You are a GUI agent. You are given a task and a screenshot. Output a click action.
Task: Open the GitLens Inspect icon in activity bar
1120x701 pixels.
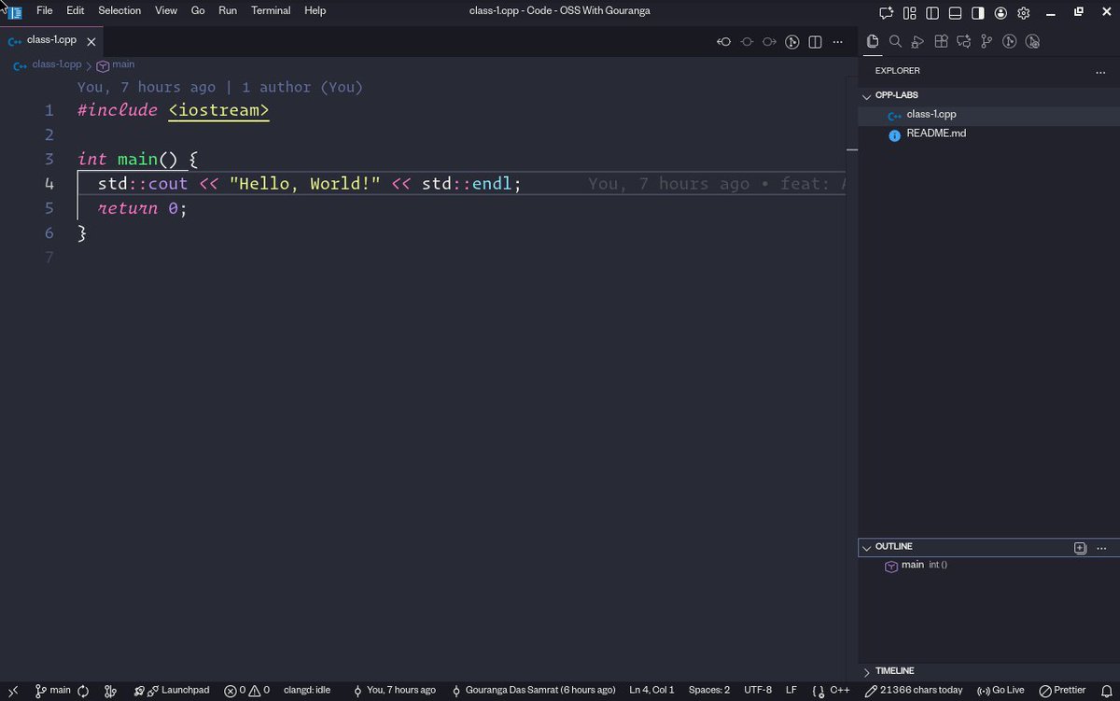click(x=1032, y=41)
